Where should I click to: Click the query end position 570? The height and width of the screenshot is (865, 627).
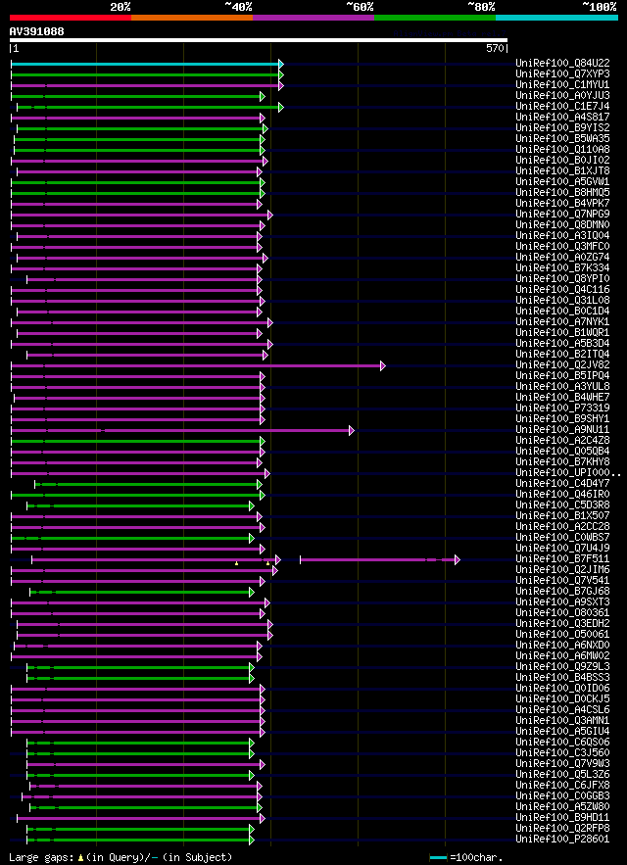(x=495, y=49)
